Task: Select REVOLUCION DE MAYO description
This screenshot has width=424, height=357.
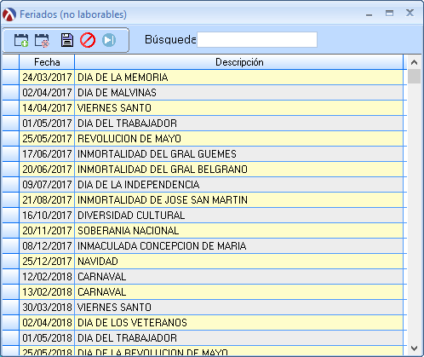Action: (238, 139)
